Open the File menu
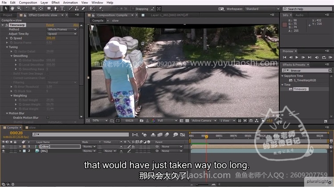The width and height of the screenshot is (334, 187). tap(4, 3)
